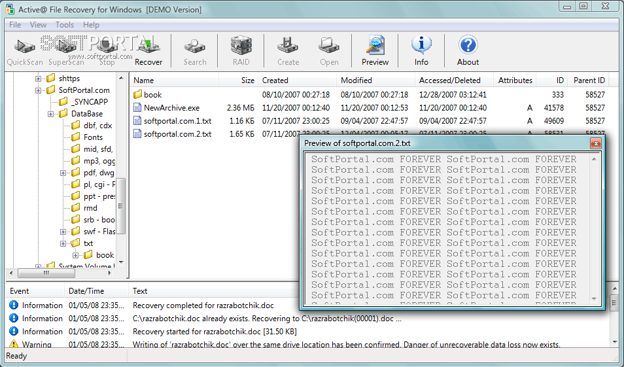This screenshot has width=624, height=367.
Task: Click the info icon of Recovery completed event
Action: [14, 306]
